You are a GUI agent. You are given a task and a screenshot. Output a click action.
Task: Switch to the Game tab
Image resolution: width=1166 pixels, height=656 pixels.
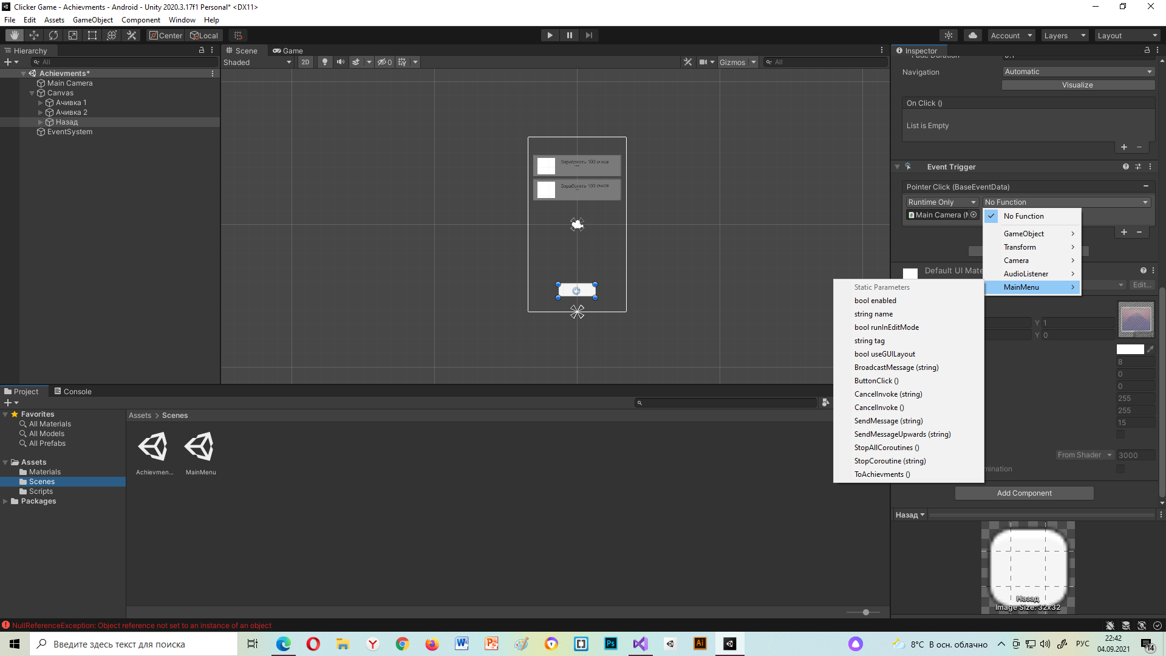[288, 50]
